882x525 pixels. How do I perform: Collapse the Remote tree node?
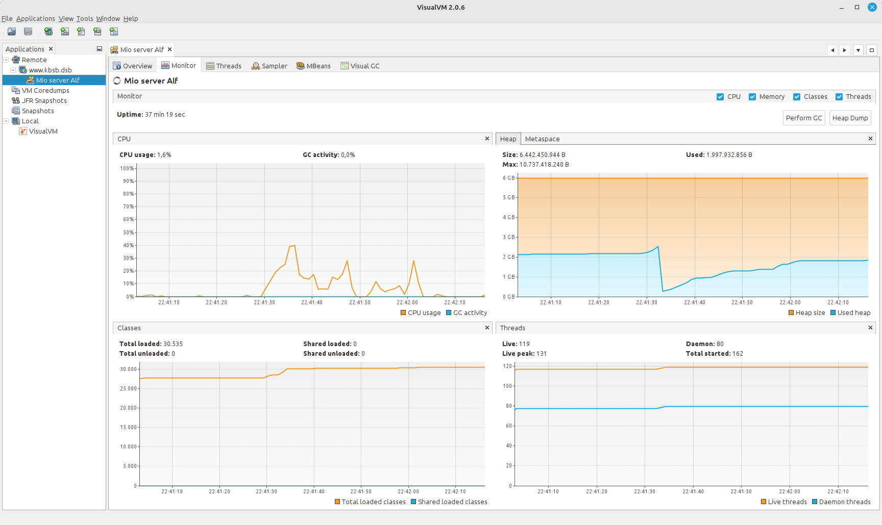(6, 60)
